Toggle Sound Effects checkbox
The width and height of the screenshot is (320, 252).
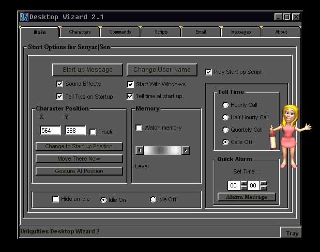click(x=59, y=84)
